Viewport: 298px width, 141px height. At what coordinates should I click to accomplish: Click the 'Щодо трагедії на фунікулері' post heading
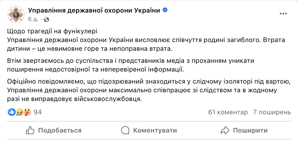52,32
